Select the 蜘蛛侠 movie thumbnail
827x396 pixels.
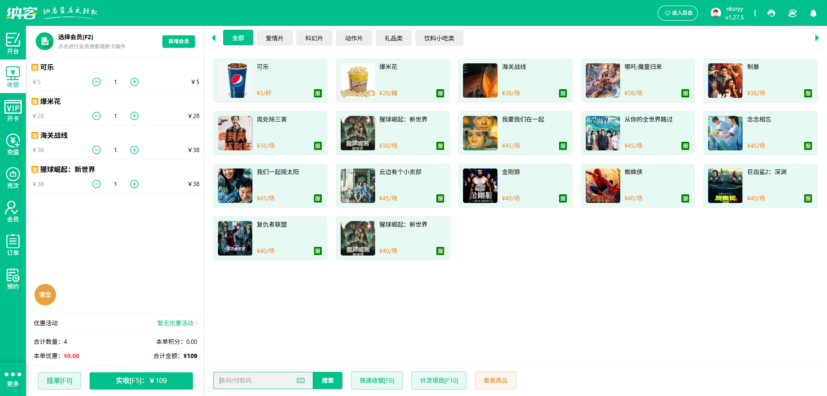tap(603, 186)
